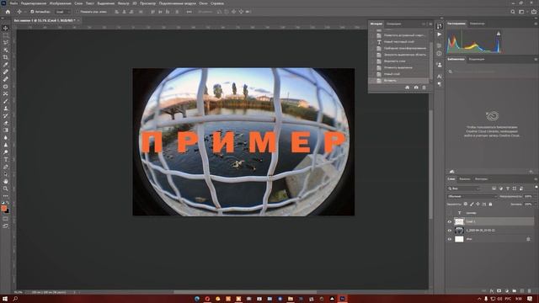The width and height of the screenshot is (539, 303).
Task: Filter layers by pixel type
Action: coord(494,189)
